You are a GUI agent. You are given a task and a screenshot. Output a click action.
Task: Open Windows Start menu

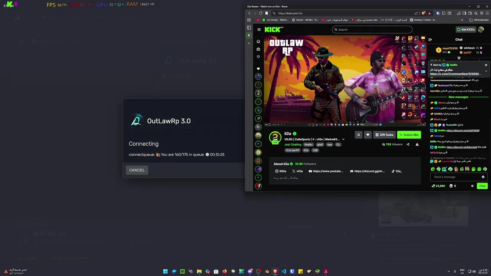165,271
